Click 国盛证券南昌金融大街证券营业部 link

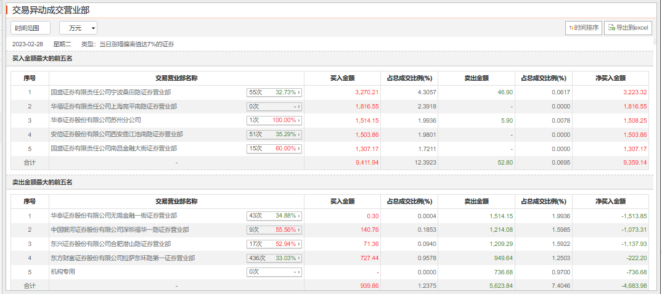(x=113, y=149)
